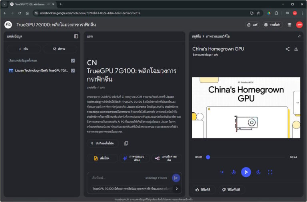Click the แชท panel heading

(90, 36)
